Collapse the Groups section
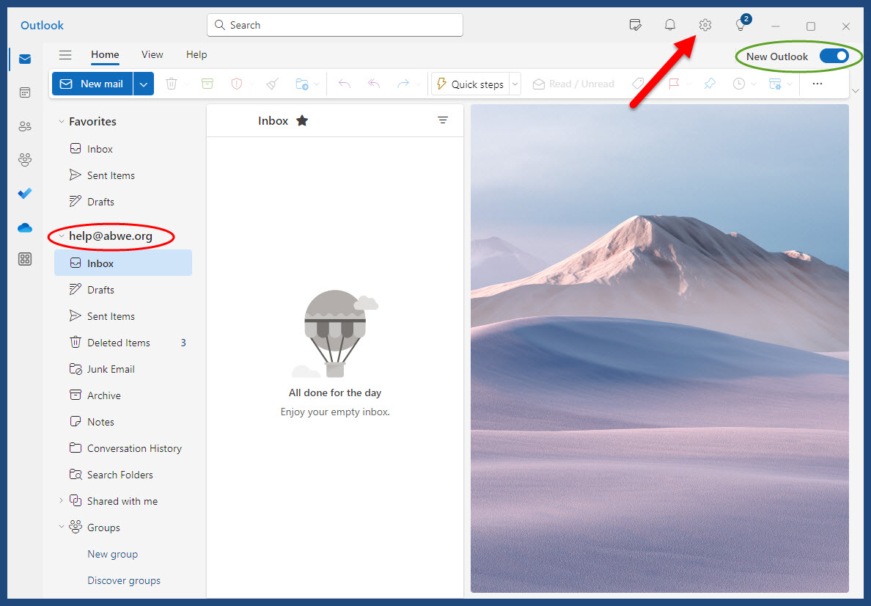Image resolution: width=871 pixels, height=606 pixels. pyautogui.click(x=61, y=527)
